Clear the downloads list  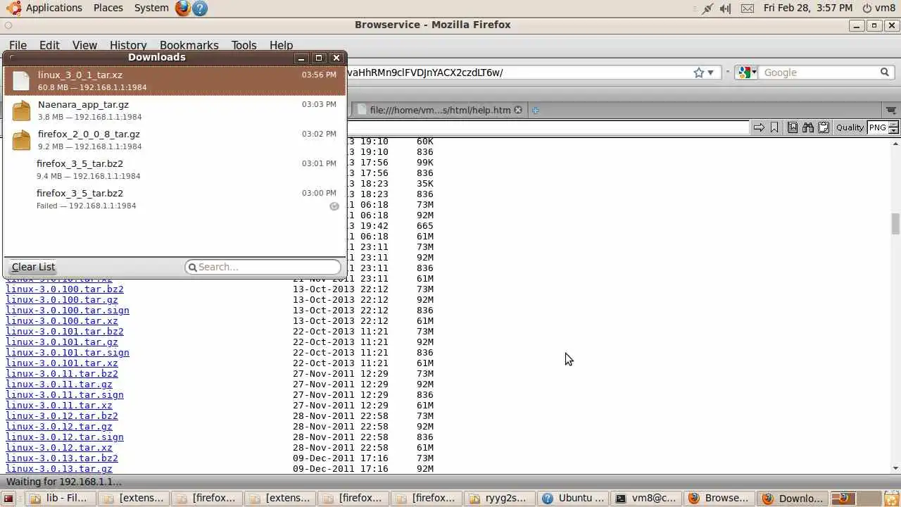(33, 267)
